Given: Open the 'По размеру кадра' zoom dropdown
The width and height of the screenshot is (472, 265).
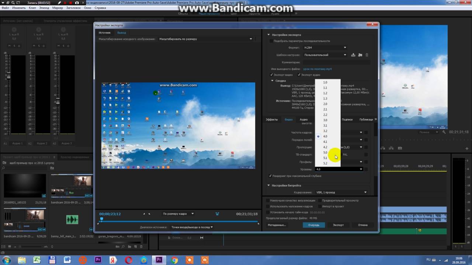Looking at the screenshot, I should coord(178,214).
